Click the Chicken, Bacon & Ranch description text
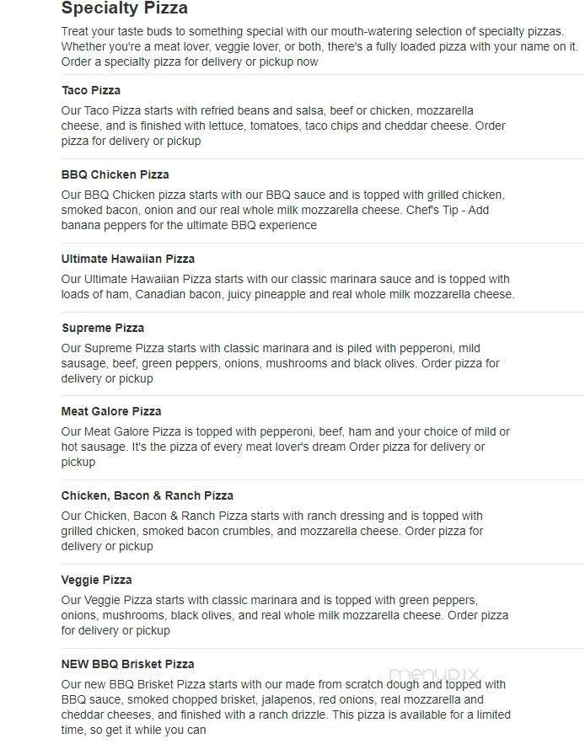 pos(271,531)
